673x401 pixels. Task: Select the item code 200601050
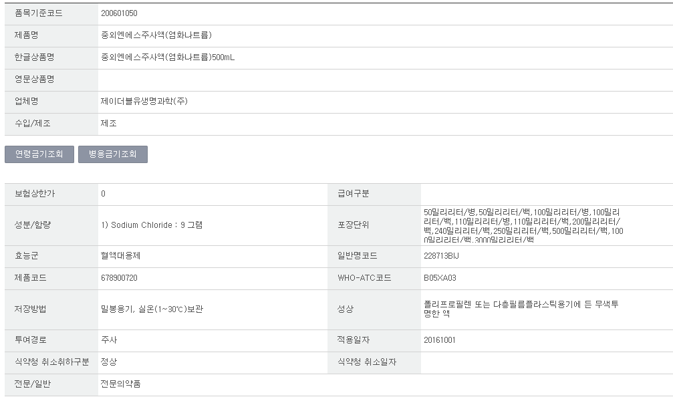[x=120, y=13]
